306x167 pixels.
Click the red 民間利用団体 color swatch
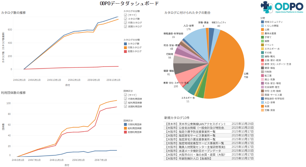pos(126,132)
